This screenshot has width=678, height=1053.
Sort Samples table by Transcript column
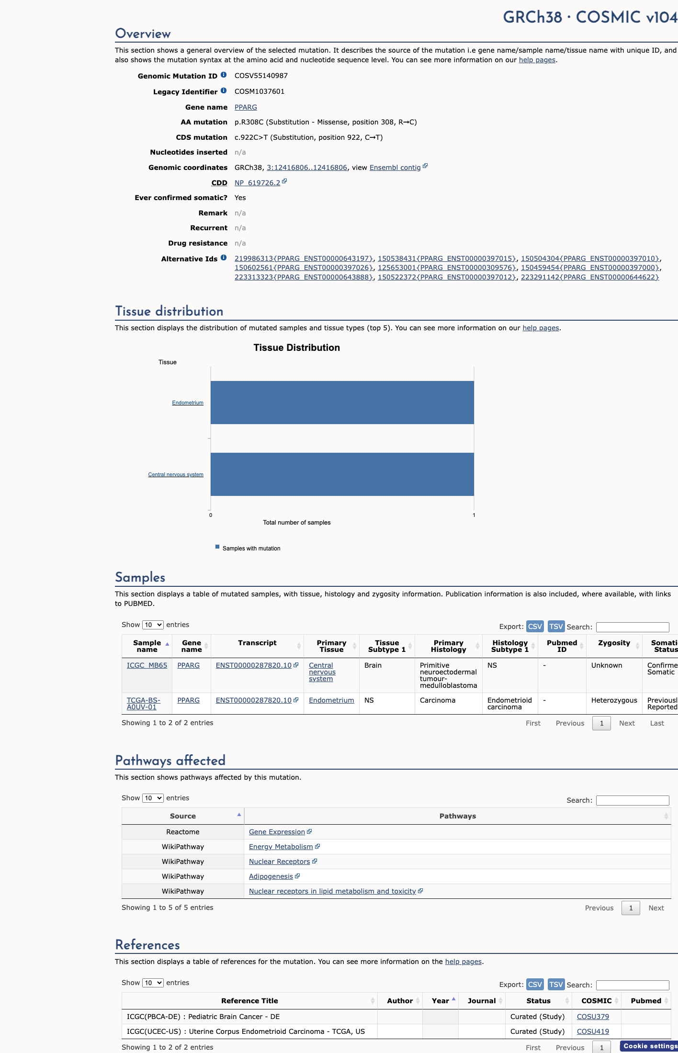point(257,646)
